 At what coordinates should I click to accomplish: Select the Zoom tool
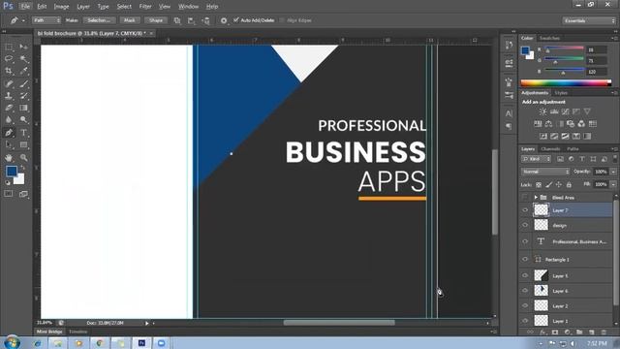click(23, 157)
